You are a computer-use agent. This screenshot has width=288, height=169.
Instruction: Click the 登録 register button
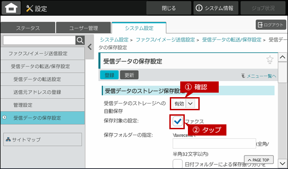[x=109, y=75]
